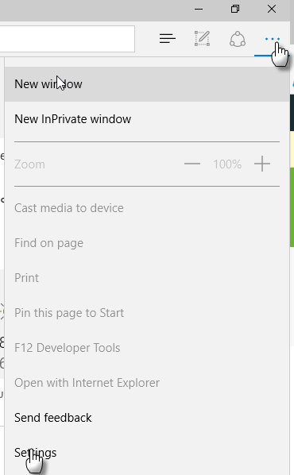Click the Print menu entry
Screen dimensions: 294x475
tap(147, 278)
